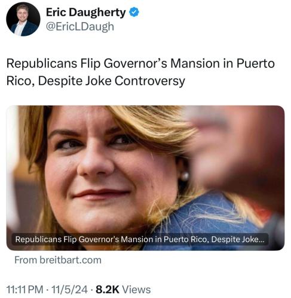The width and height of the screenshot is (291, 298).
Task: View the 8.2K count analytics
Action: point(108,290)
